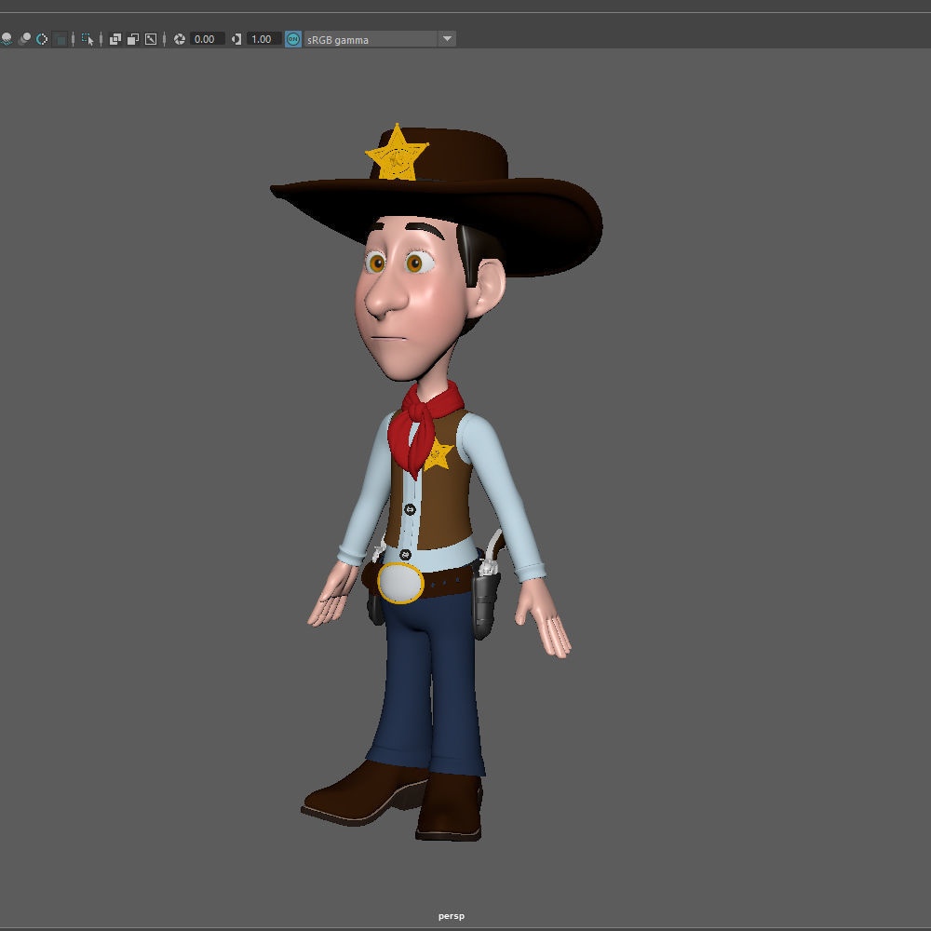The width and height of the screenshot is (931, 931).
Task: Click the gamma contrast icon
Action: 236,39
